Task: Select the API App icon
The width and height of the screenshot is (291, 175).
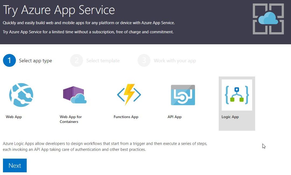Action: tap(183, 95)
